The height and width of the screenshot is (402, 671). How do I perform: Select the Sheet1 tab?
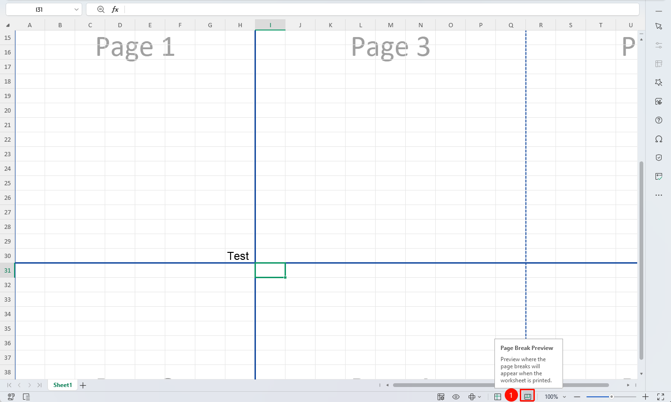pos(62,385)
